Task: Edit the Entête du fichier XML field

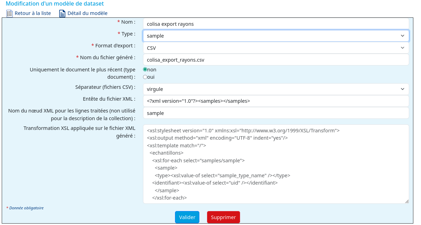Action: click(x=276, y=101)
